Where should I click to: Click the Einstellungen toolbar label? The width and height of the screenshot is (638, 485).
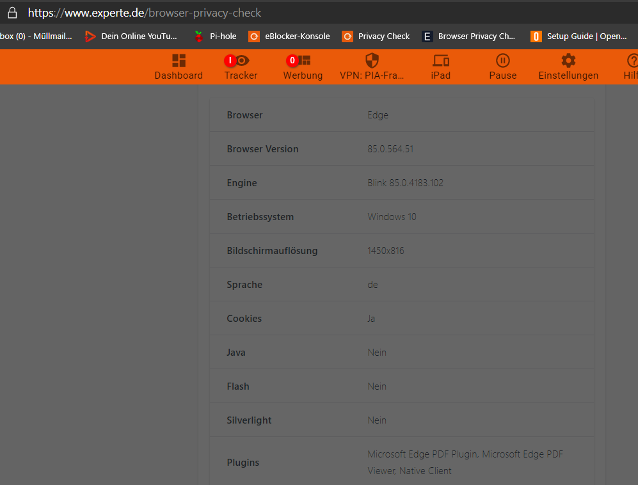pos(568,76)
